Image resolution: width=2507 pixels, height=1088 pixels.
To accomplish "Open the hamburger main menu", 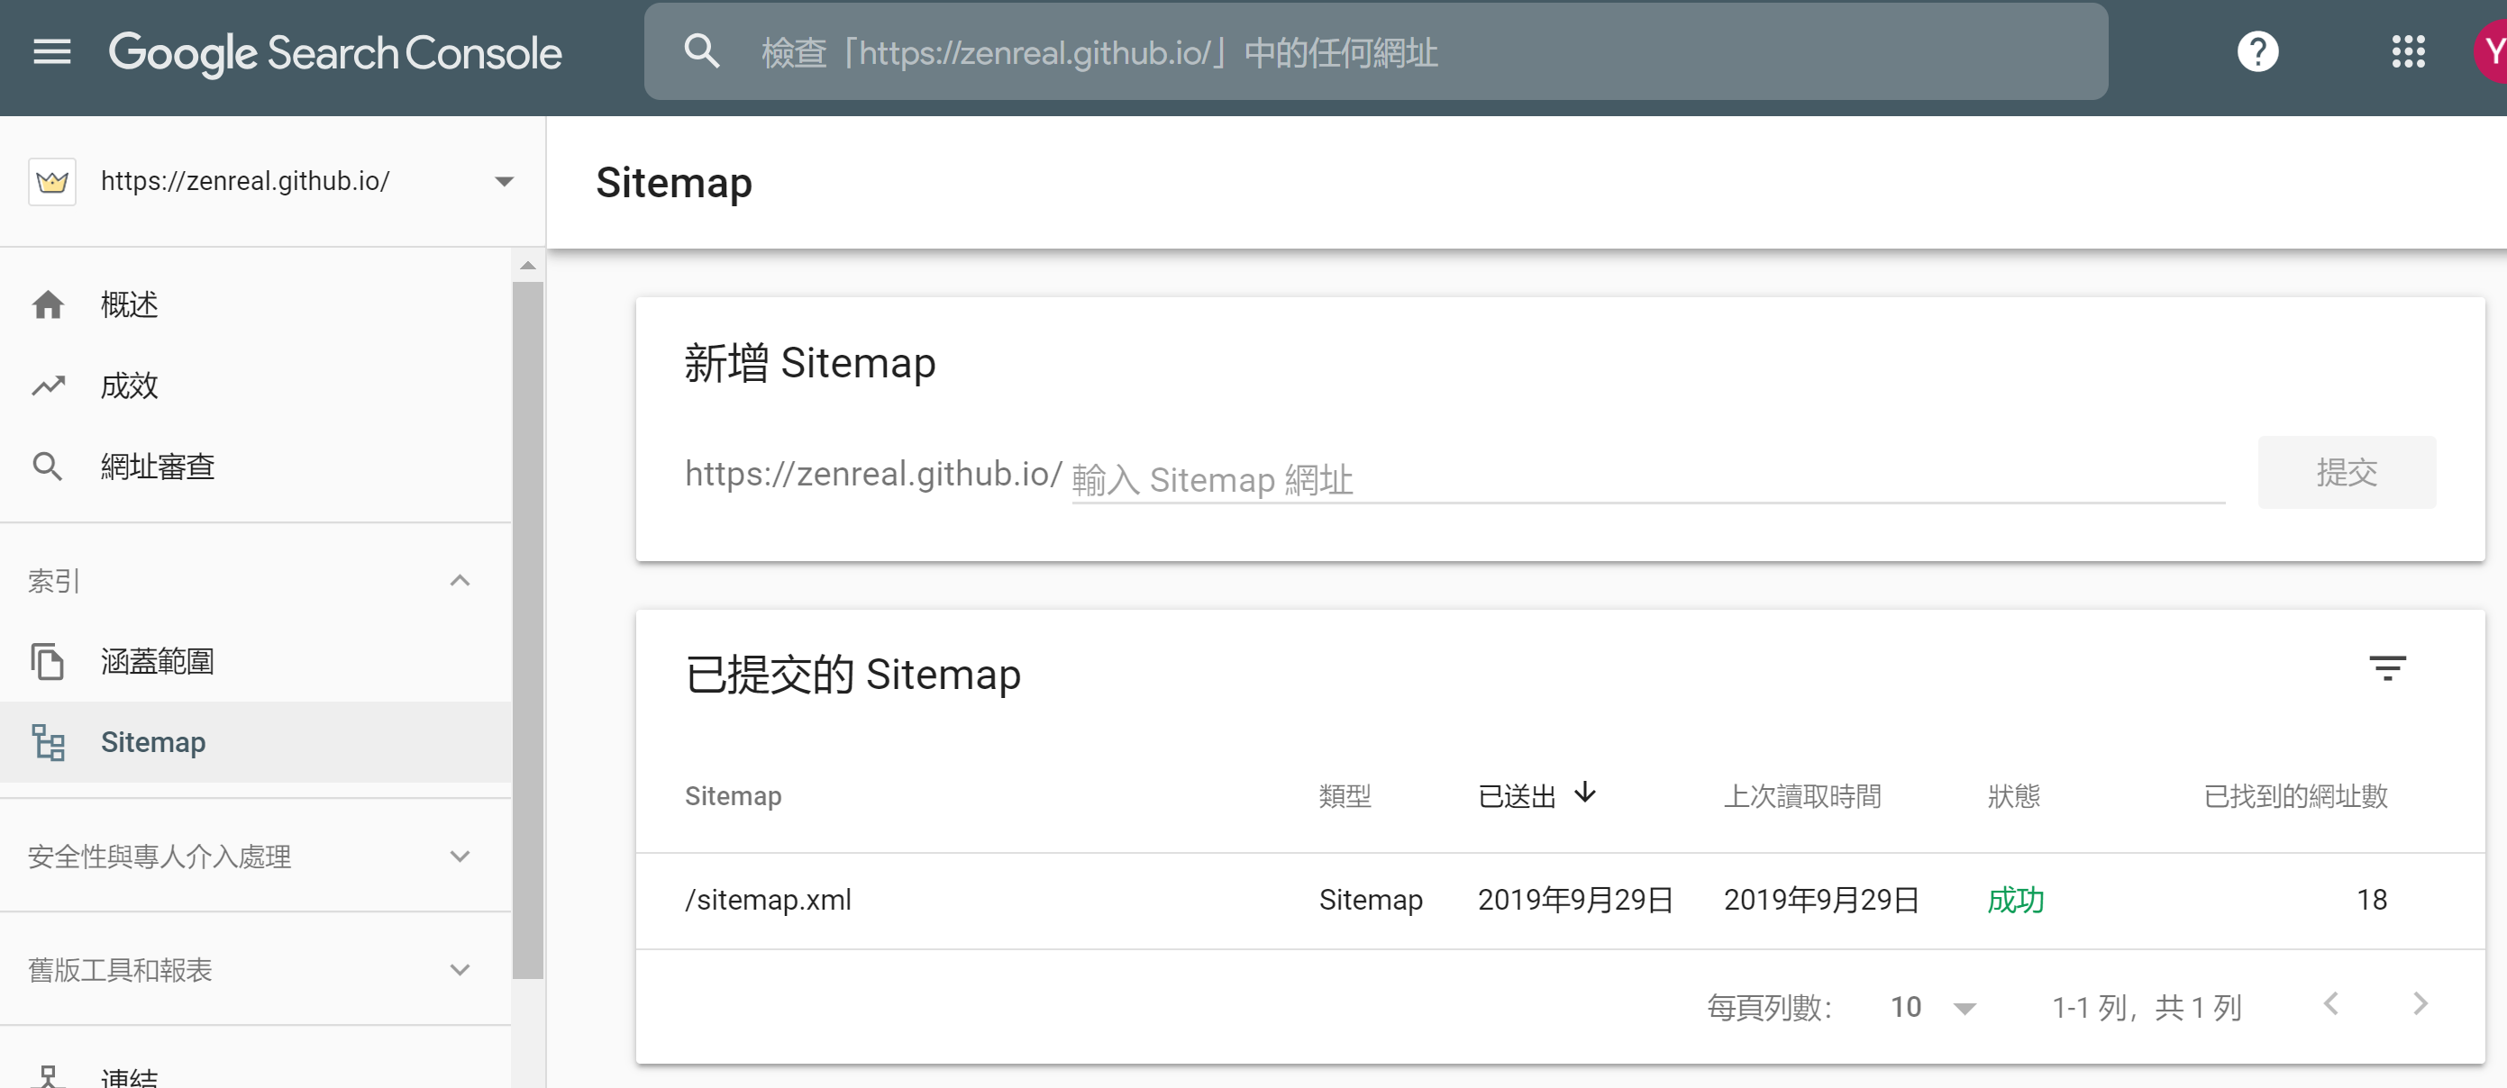I will 51,51.
